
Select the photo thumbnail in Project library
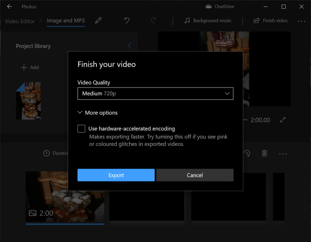click(x=28, y=101)
